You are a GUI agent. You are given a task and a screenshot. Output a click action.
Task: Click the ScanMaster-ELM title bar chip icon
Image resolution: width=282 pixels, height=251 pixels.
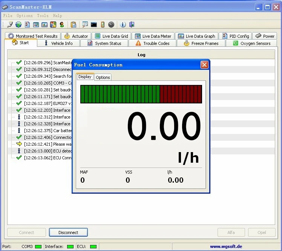click(5, 7)
